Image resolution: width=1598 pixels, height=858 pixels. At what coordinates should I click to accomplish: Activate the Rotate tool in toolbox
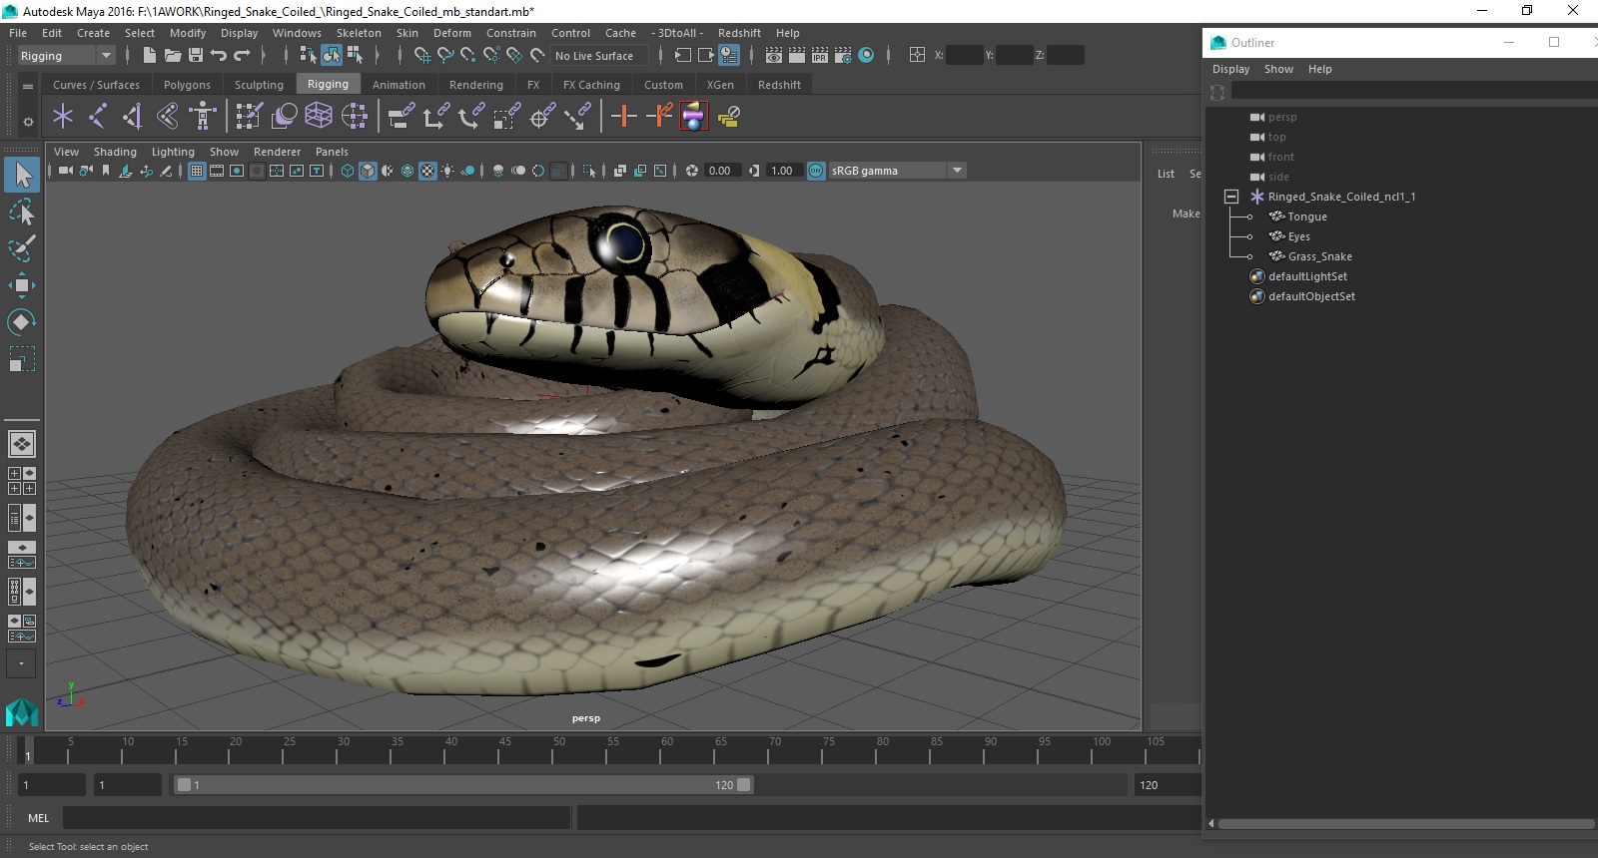[21, 321]
